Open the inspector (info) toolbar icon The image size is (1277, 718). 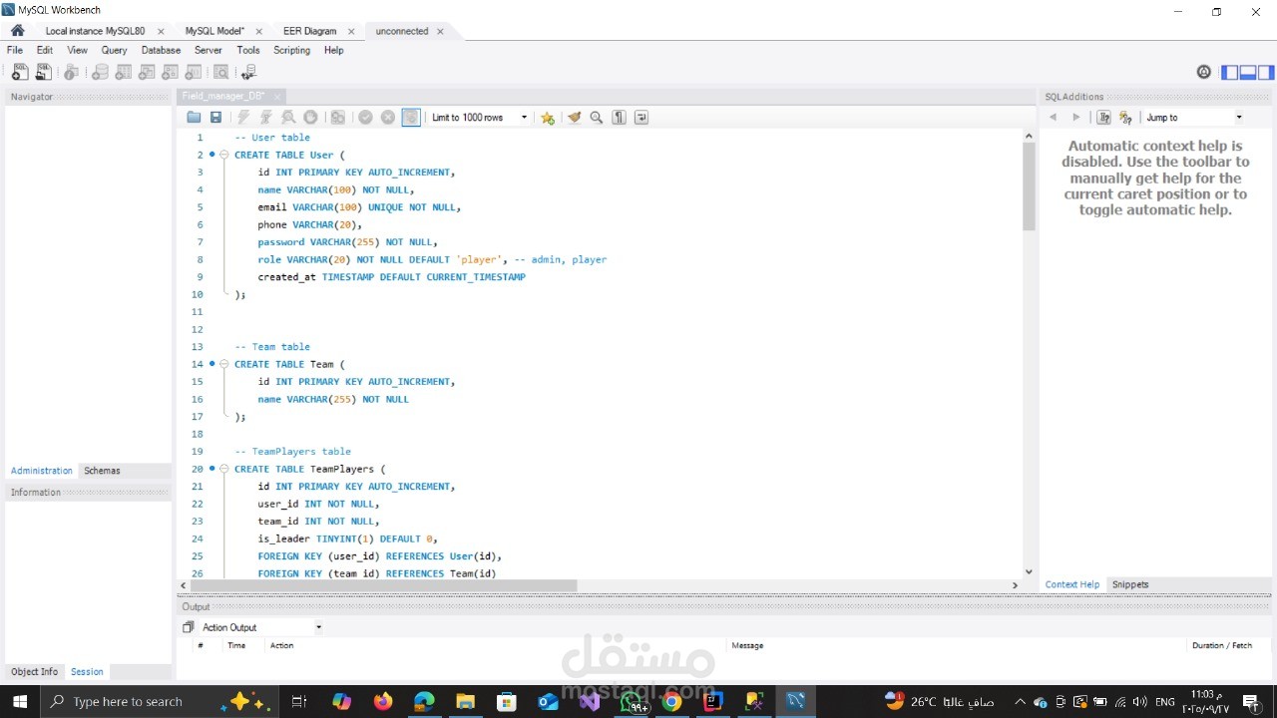(71, 72)
